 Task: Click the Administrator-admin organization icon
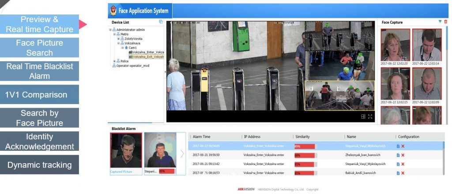[114, 30]
